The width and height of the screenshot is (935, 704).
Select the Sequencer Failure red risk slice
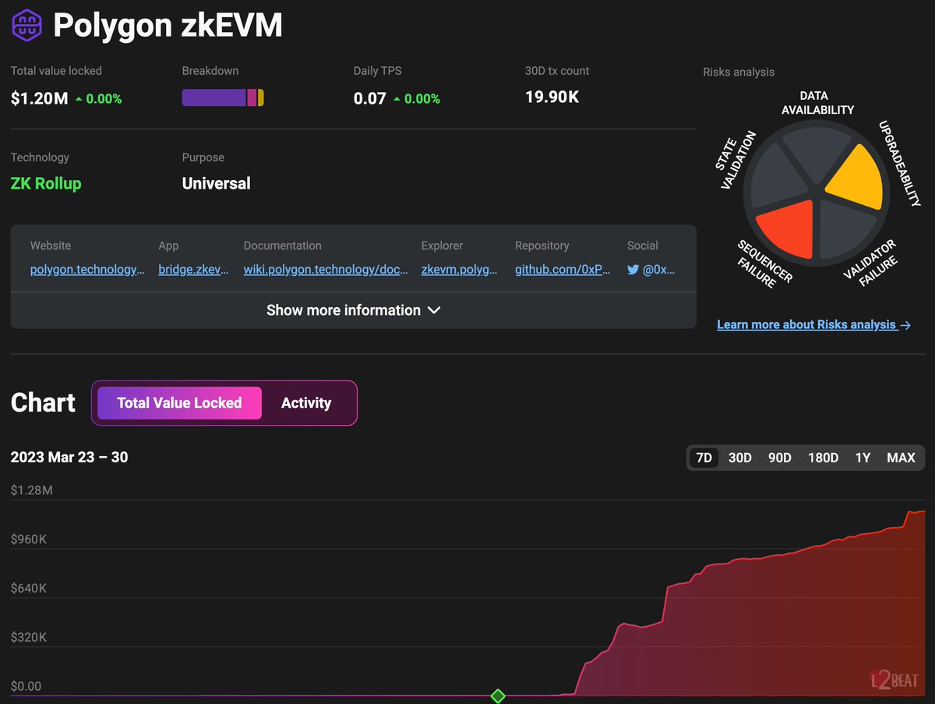(788, 230)
